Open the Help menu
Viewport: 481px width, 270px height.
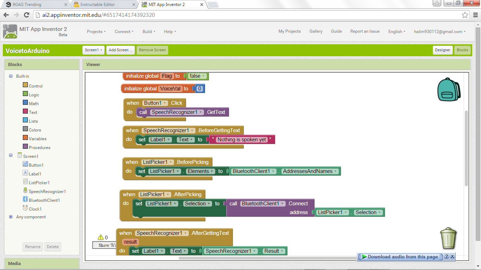click(x=170, y=32)
